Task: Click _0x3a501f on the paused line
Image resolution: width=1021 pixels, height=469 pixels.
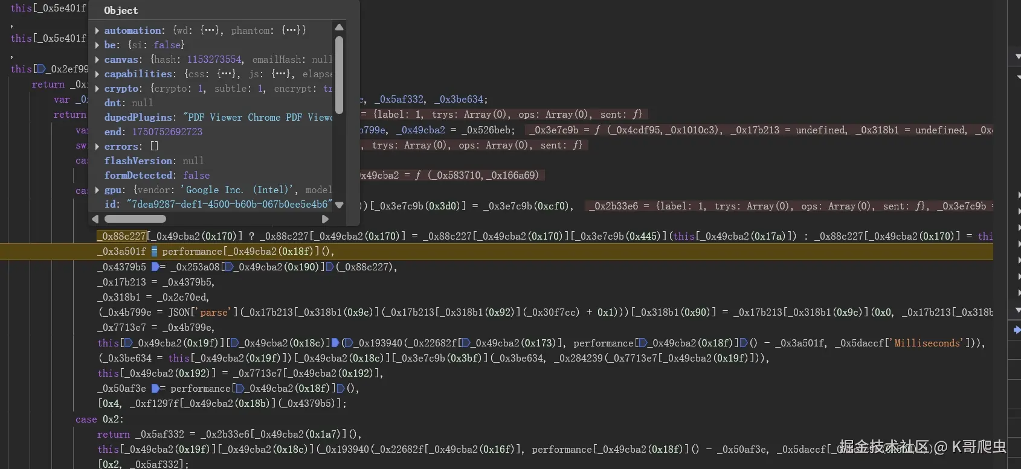Action: point(121,251)
